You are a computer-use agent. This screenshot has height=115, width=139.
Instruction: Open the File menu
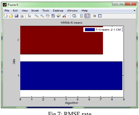point(7,11)
